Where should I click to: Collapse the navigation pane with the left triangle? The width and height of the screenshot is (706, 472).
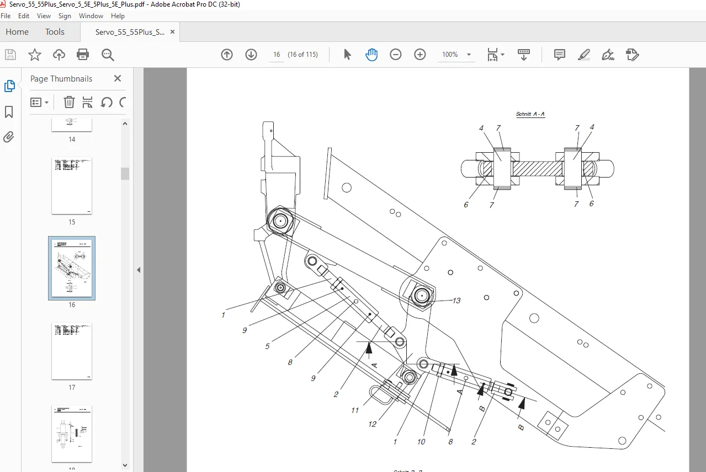coord(139,270)
